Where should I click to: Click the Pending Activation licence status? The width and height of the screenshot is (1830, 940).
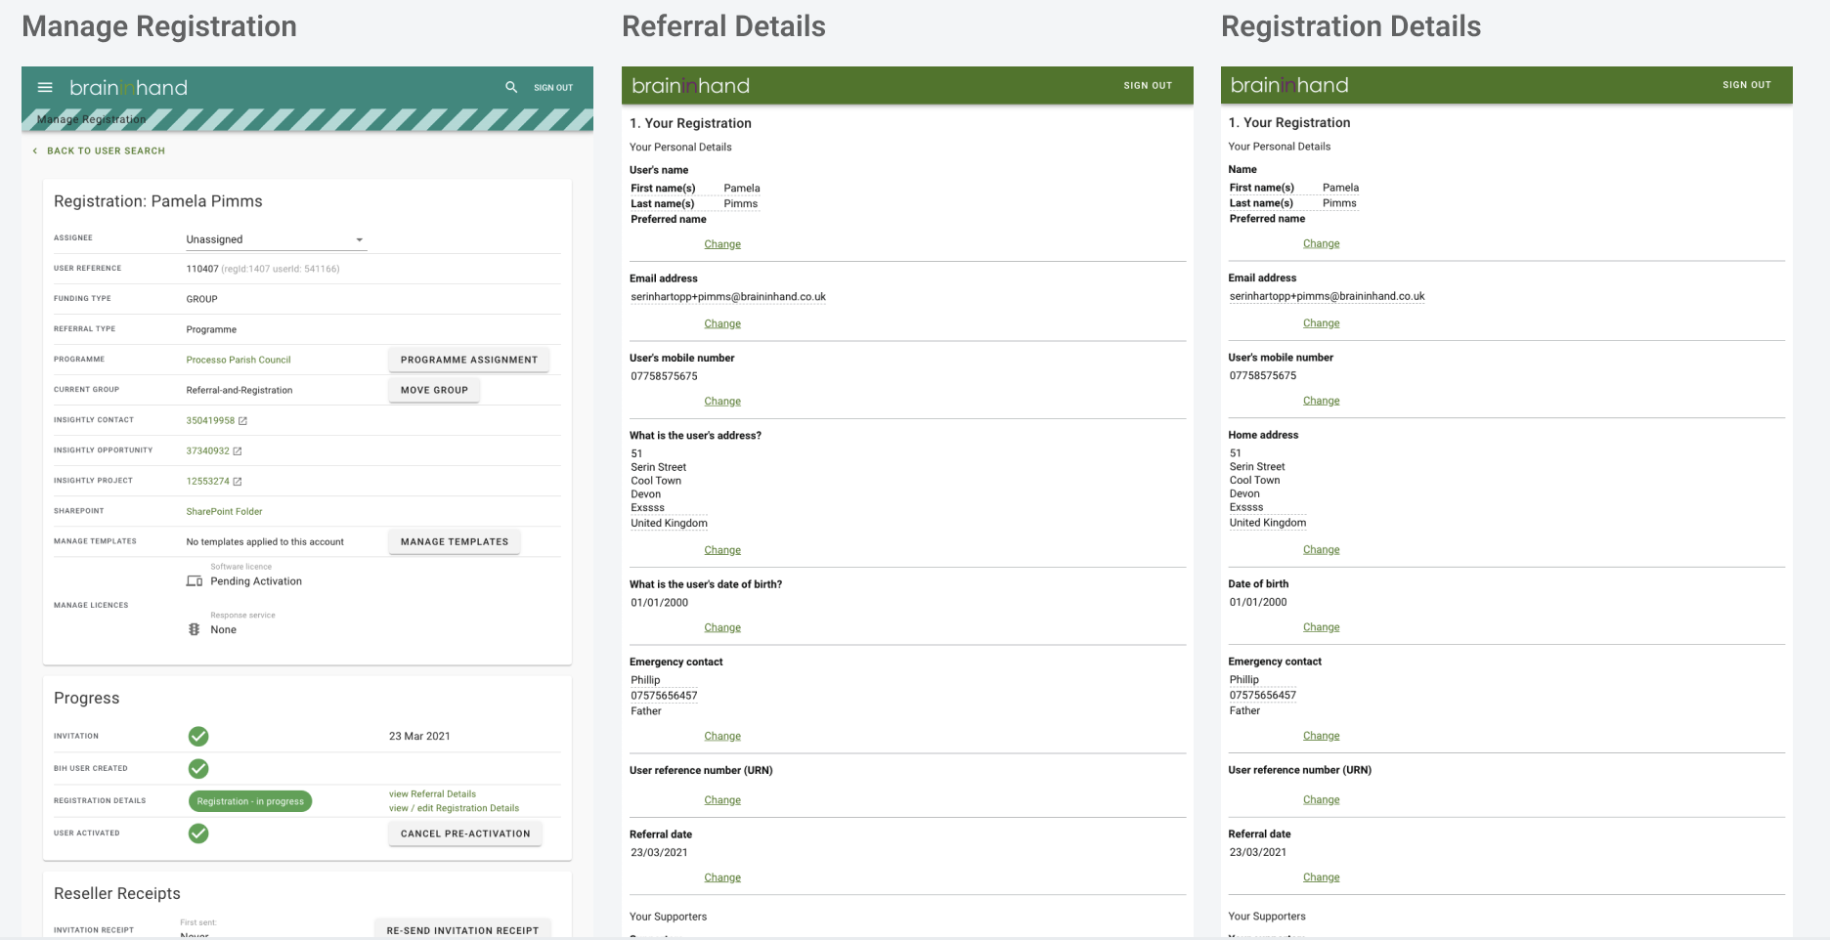click(x=256, y=581)
